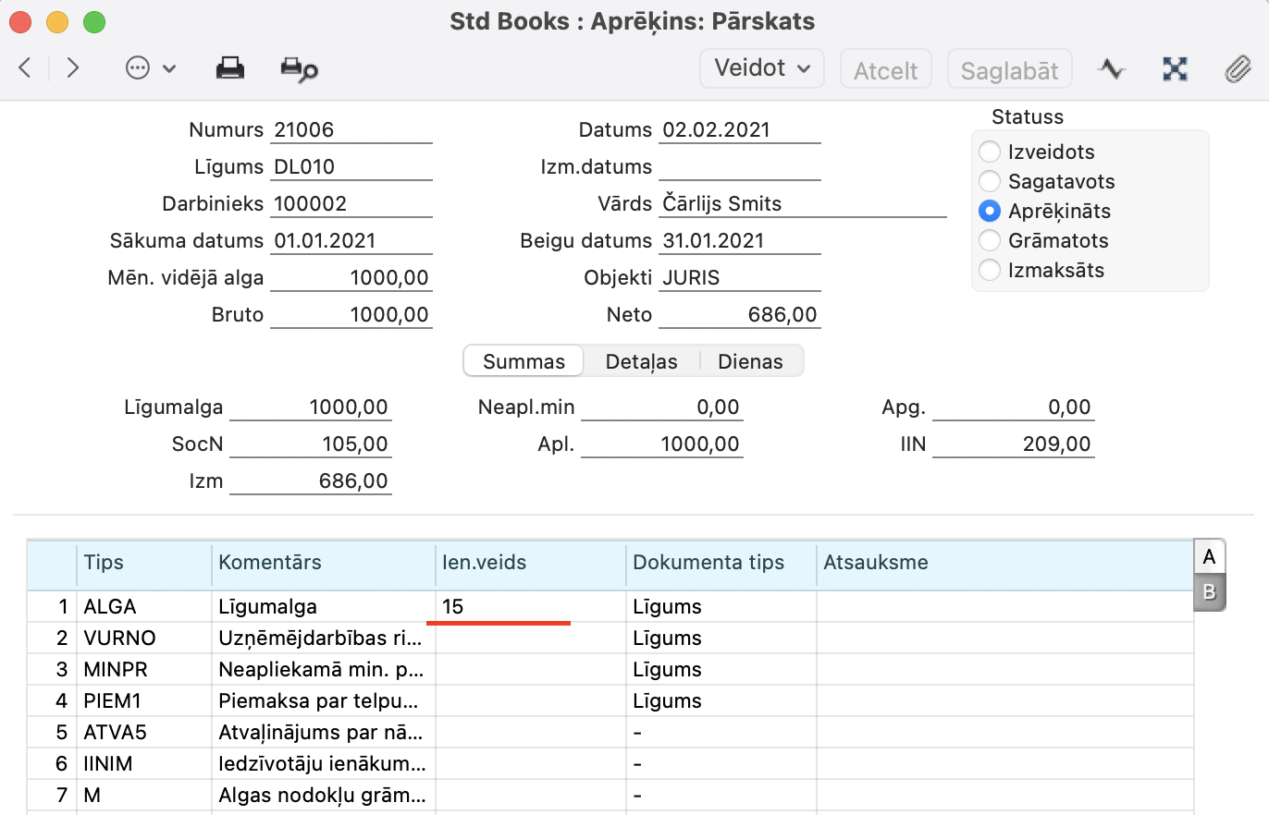This screenshot has height=815, width=1269.
Task: Click the printer icon
Action: pyautogui.click(x=229, y=68)
